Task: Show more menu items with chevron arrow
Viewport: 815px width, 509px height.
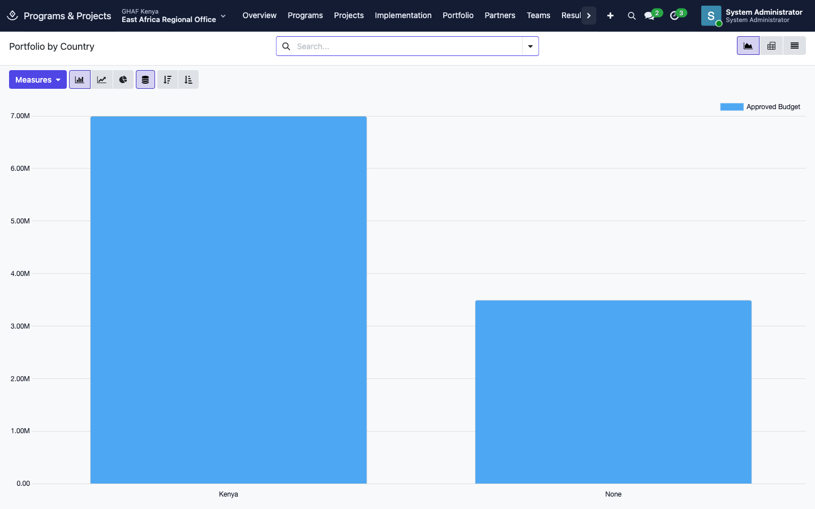Action: tap(589, 16)
